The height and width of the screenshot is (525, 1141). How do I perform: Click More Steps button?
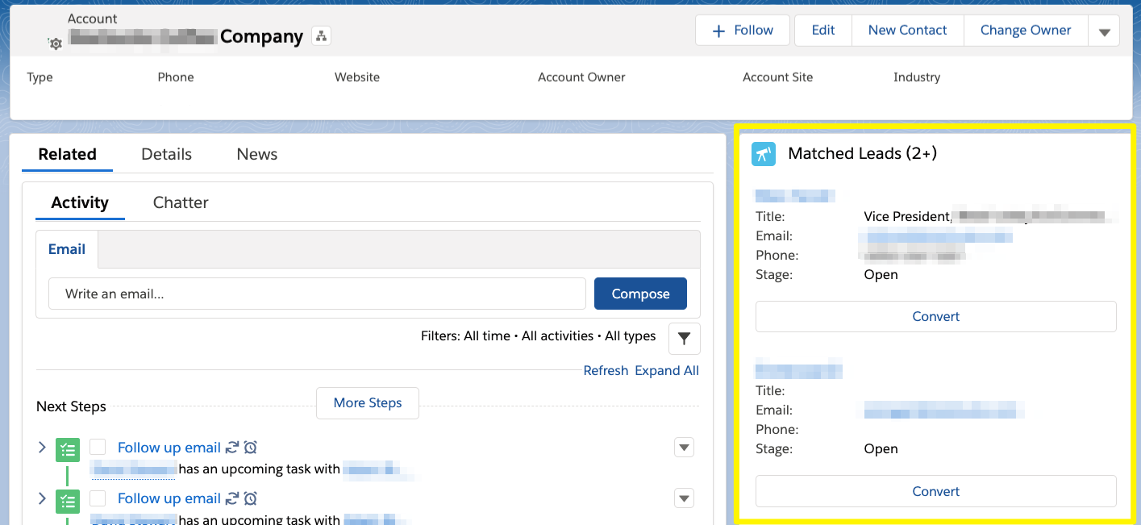coord(368,402)
